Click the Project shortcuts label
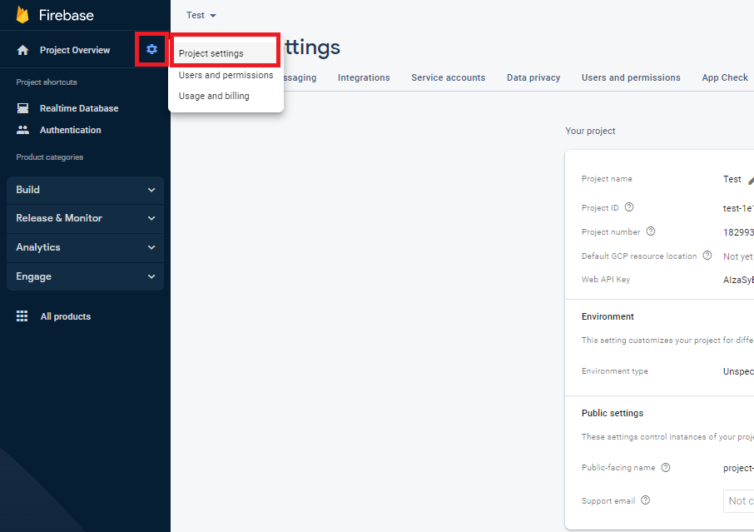The width and height of the screenshot is (754, 532). tap(47, 82)
